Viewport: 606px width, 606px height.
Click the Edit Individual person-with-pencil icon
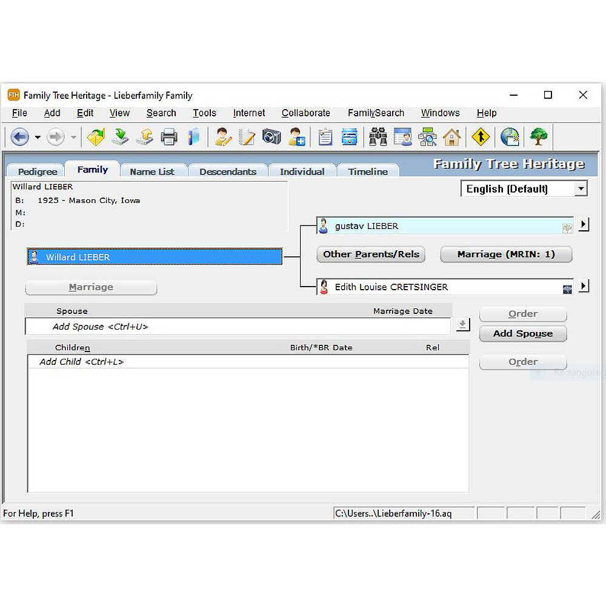[222, 137]
